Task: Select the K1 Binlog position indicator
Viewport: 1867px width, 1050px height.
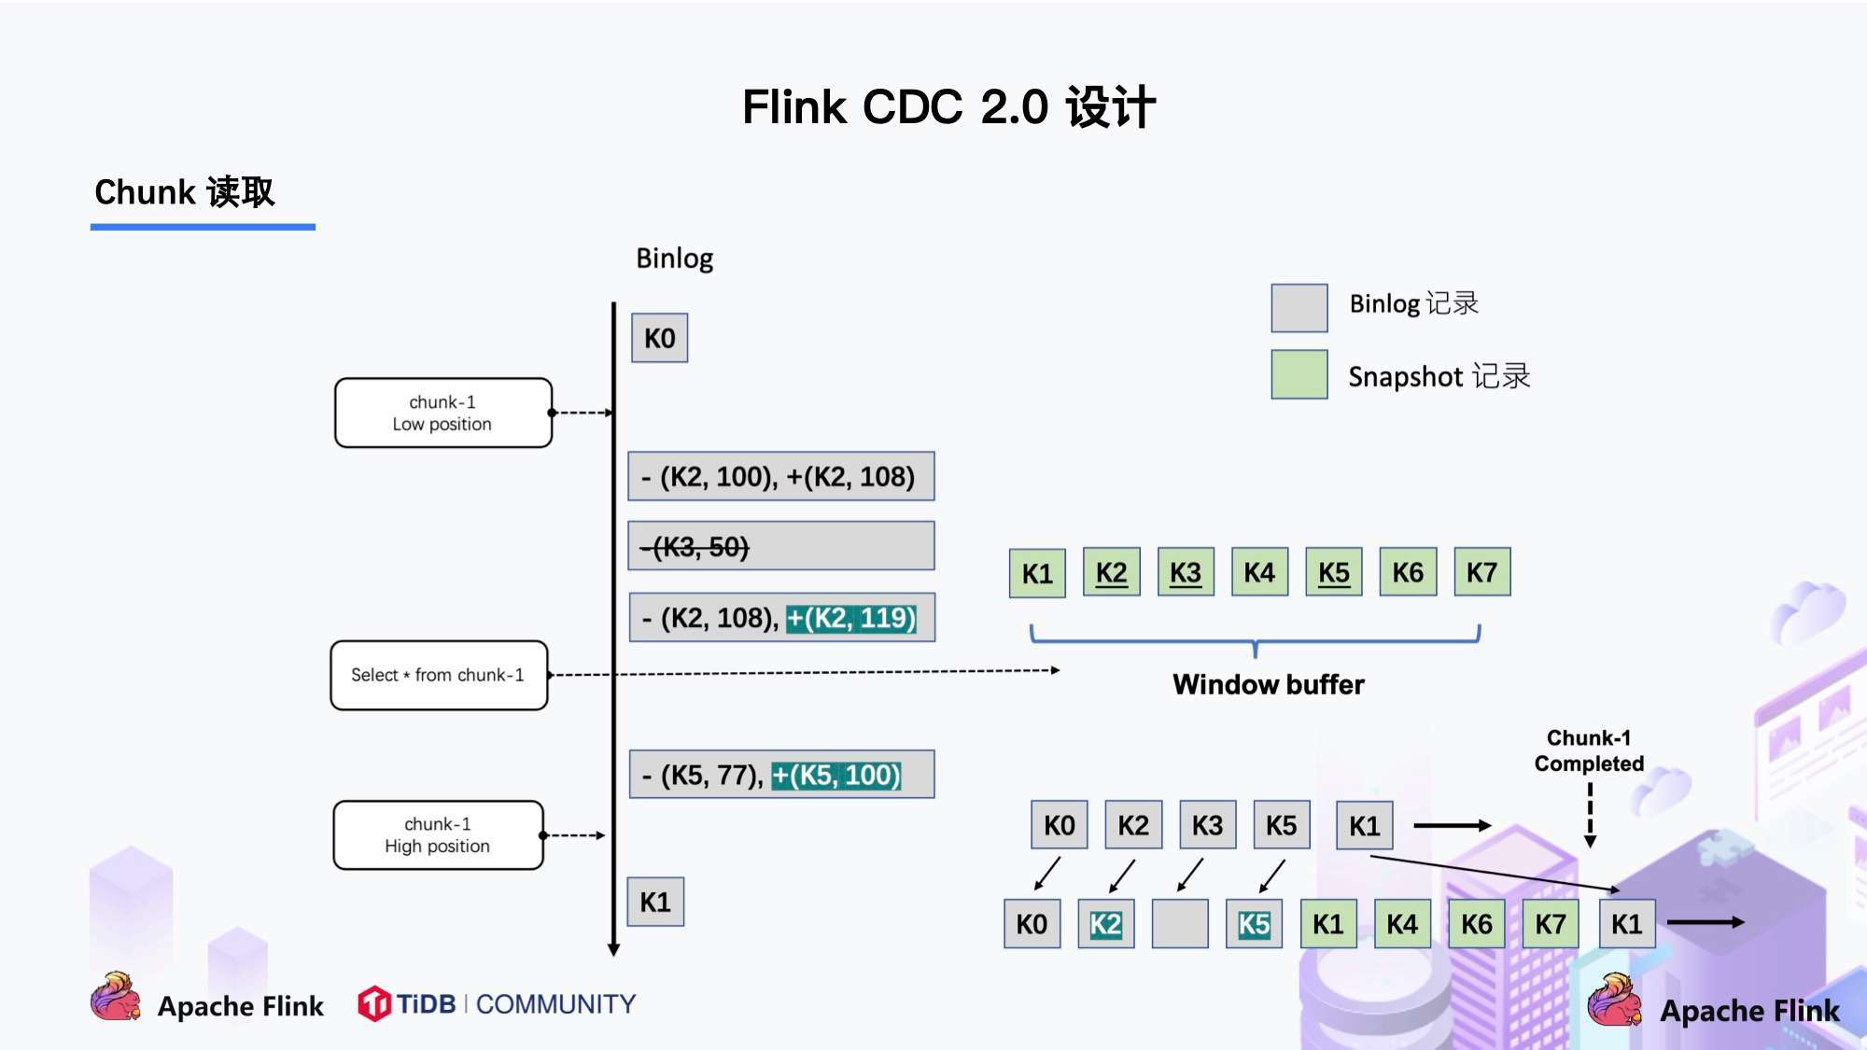Action: (x=656, y=898)
